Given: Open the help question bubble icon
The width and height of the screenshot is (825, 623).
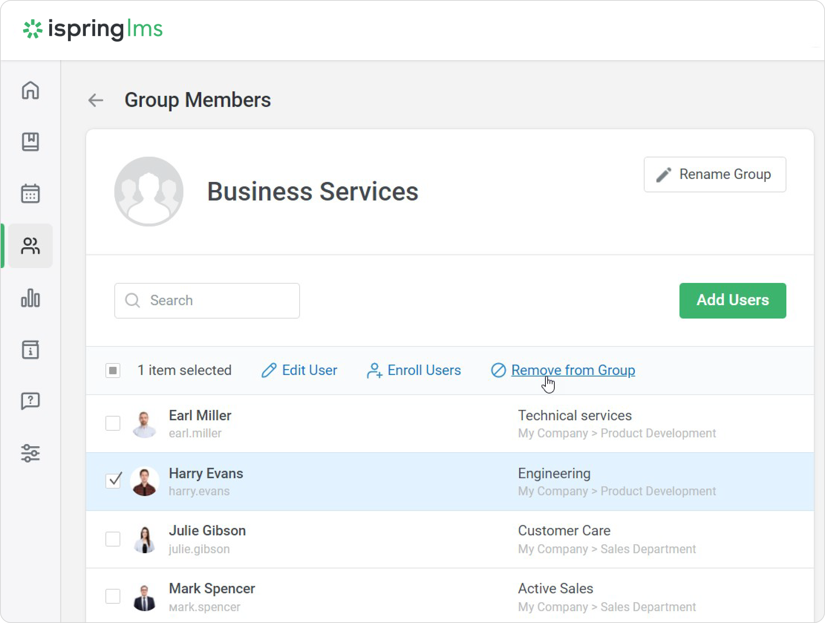Looking at the screenshot, I should pyautogui.click(x=30, y=401).
